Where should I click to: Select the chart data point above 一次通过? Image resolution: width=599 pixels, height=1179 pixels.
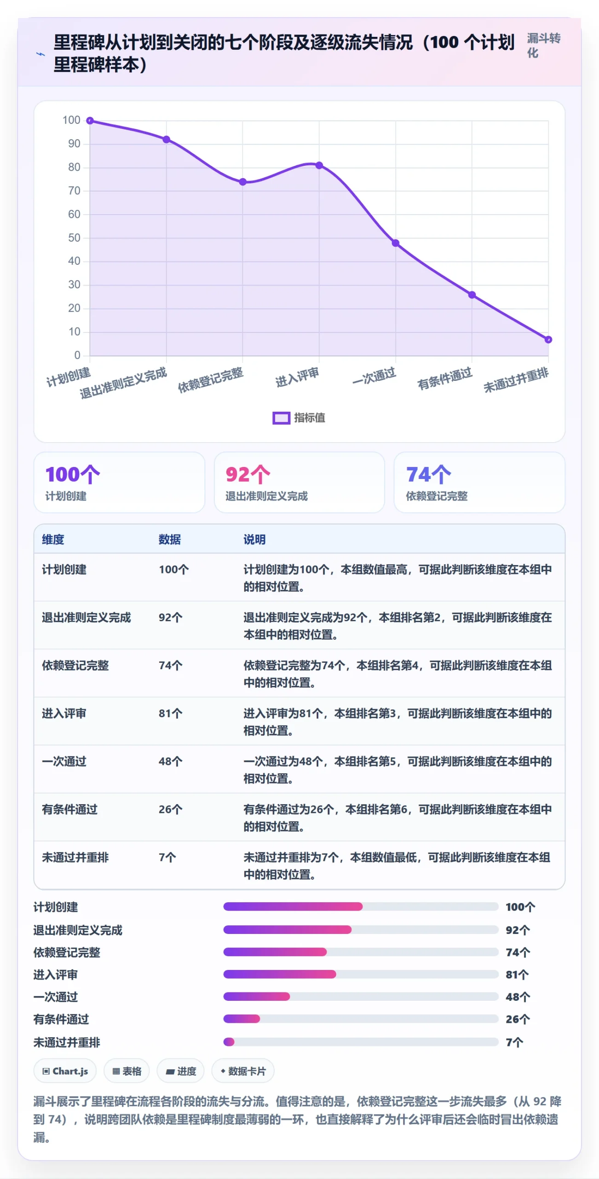point(396,243)
